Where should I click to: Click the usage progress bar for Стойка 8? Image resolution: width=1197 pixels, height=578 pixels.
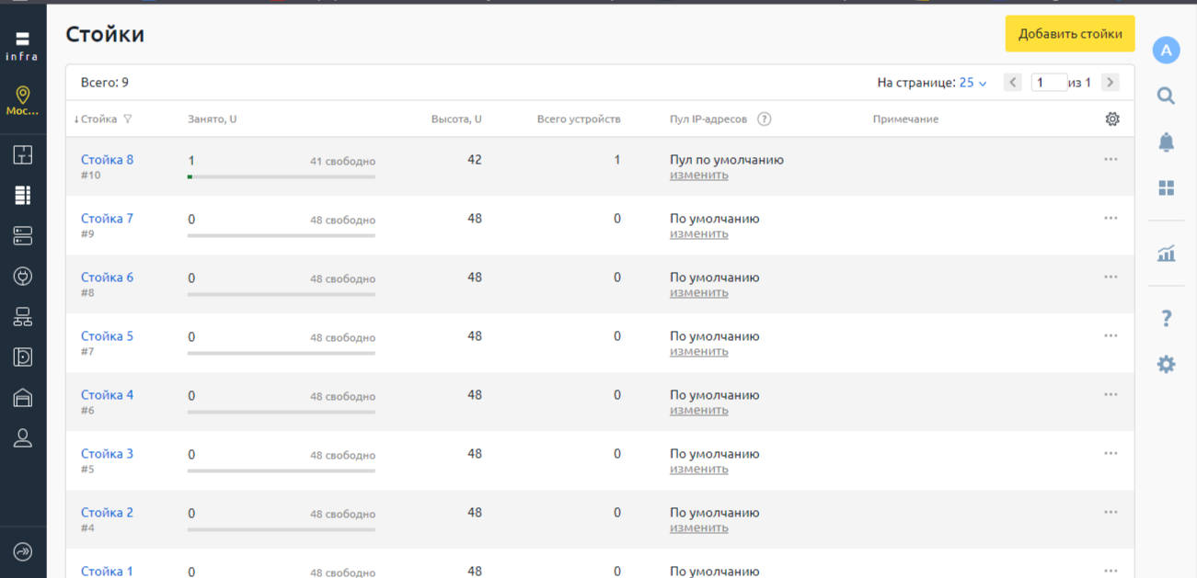(281, 176)
